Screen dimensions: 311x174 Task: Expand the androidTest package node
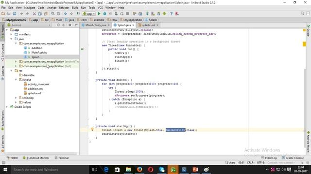tap(16, 61)
